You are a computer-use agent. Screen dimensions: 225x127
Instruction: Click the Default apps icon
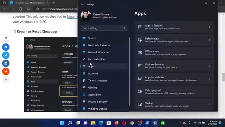click(140, 40)
